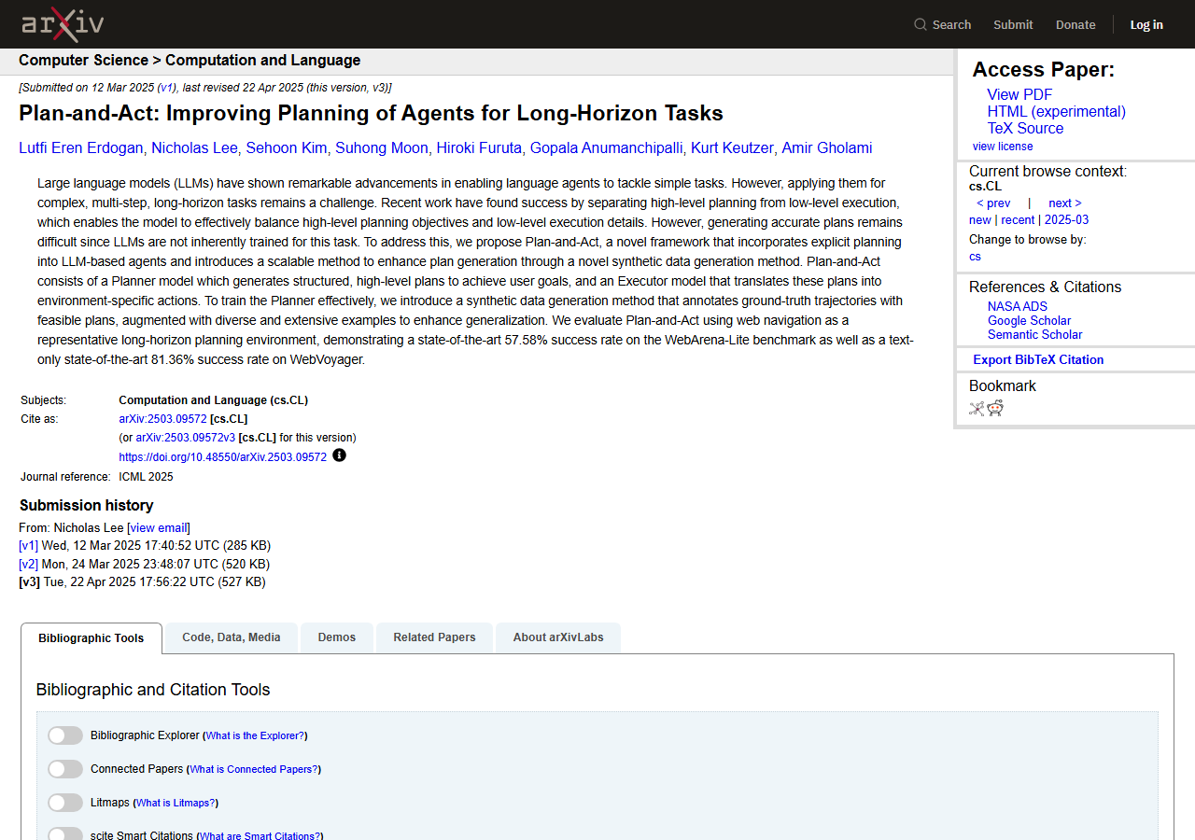Click the 'ICML 2025' journal reference text
This screenshot has height=840, width=1195.
pyautogui.click(x=146, y=477)
